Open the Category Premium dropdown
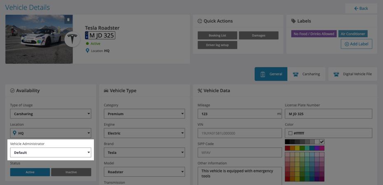 point(145,114)
